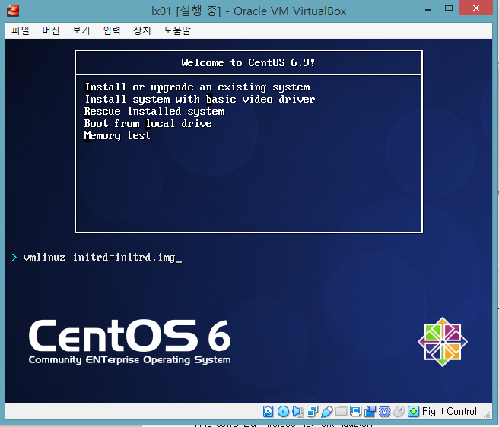Select 'Install system with basic video driver'

[200, 100]
